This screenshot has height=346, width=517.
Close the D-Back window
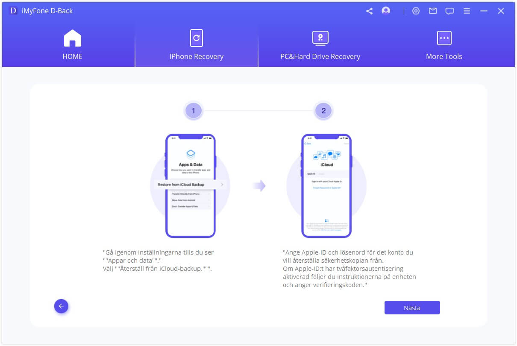click(x=501, y=11)
